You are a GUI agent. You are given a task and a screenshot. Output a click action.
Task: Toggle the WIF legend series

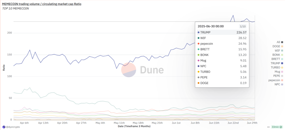(279, 51)
